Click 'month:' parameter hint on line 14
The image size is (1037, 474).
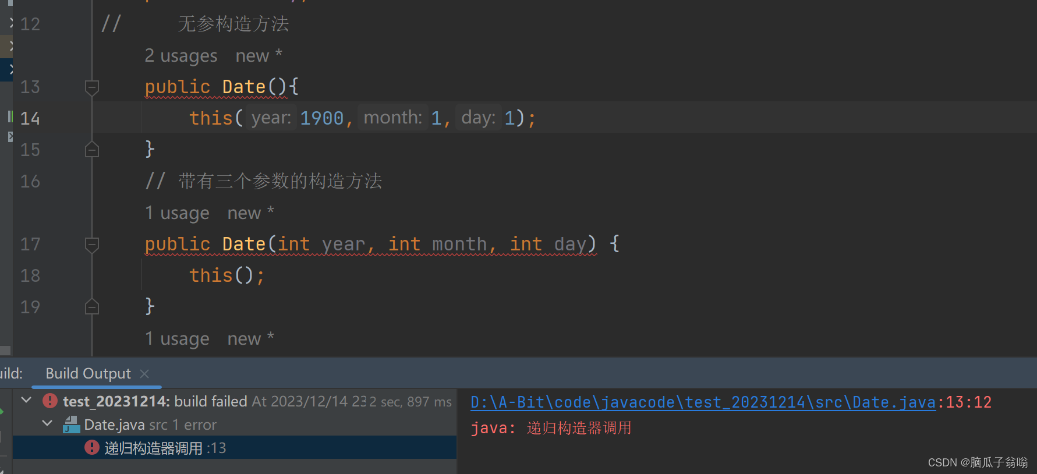[x=393, y=118]
